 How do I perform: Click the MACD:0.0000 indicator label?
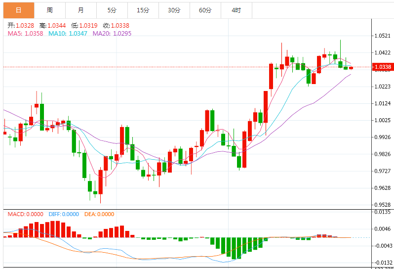point(25,214)
